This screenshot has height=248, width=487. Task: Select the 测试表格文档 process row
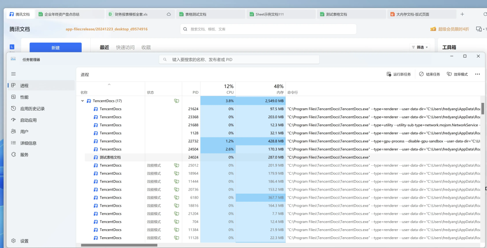click(x=279, y=157)
